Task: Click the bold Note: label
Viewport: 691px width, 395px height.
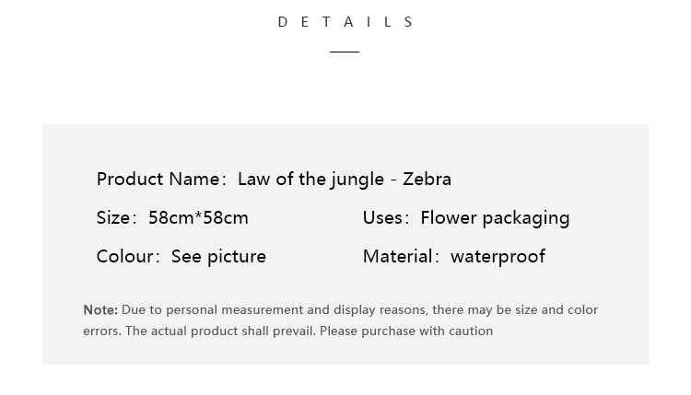Action: click(x=100, y=310)
